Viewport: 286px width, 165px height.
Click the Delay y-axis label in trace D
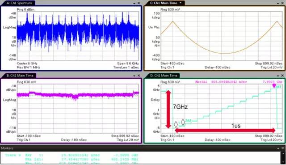pos(155,100)
